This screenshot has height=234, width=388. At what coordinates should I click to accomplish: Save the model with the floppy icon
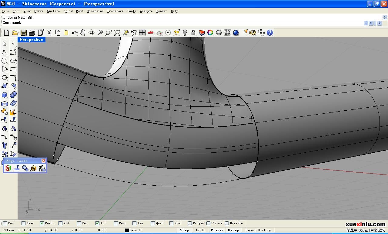tap(23, 33)
